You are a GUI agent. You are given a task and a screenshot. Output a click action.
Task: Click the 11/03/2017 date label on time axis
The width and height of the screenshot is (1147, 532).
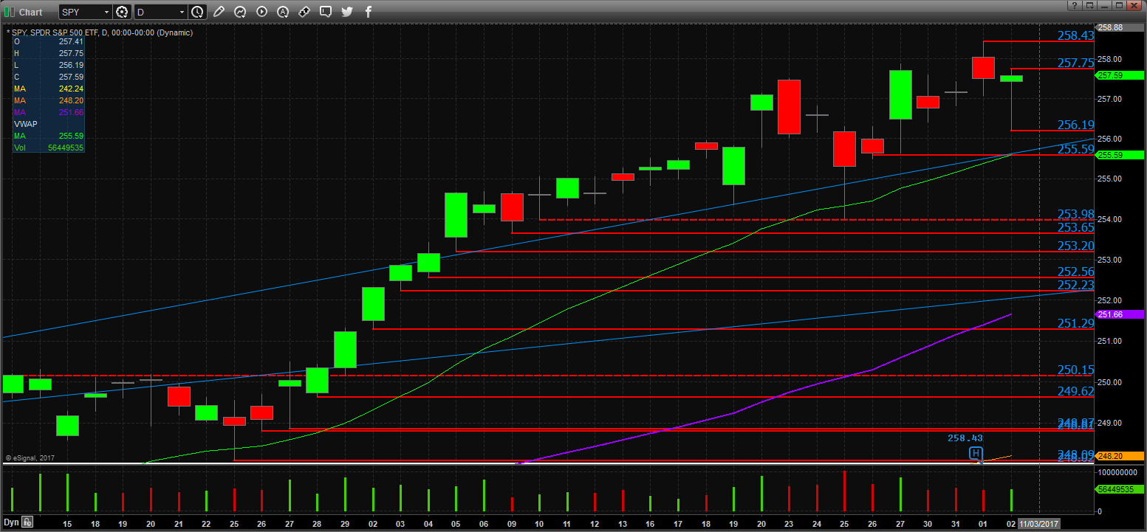1038,522
